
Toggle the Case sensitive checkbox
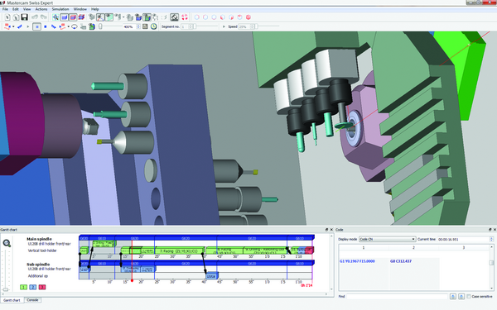click(x=469, y=297)
